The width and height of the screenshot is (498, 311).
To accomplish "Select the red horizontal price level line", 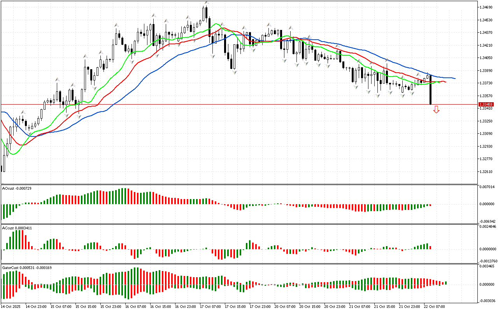I will [x=233, y=104].
